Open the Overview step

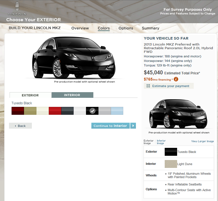point(80,28)
